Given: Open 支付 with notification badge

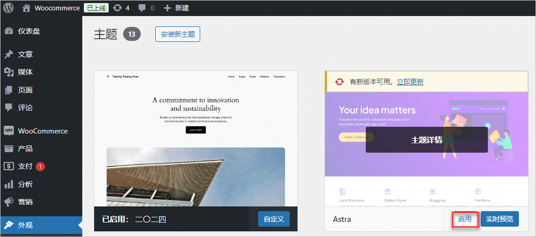Looking at the screenshot, I should click(x=25, y=166).
